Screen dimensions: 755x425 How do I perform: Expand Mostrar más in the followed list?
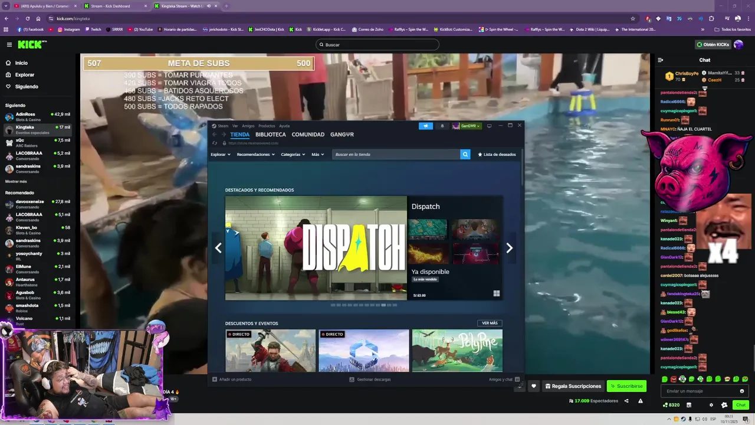(16, 181)
